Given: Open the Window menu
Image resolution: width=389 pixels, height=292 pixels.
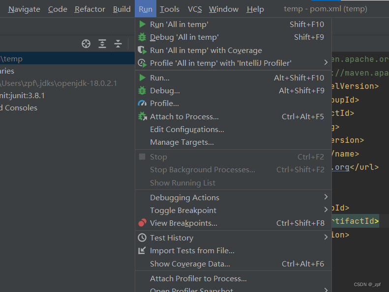Looking at the screenshot, I should pos(224,9).
